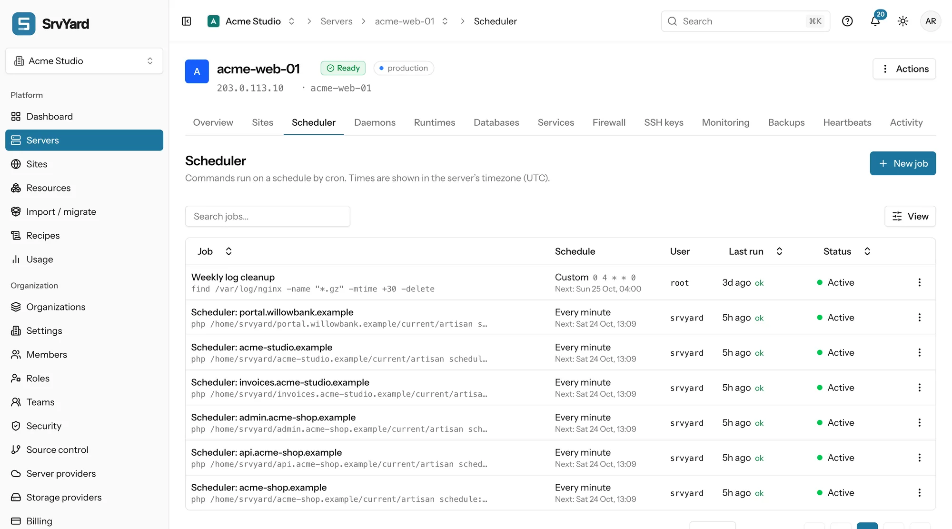Click the production environment badge

(404, 68)
